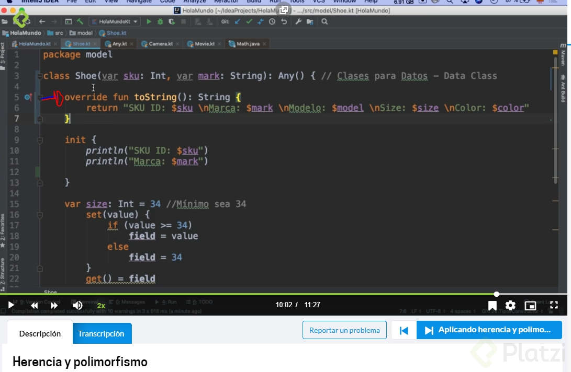Bookmark this video moment
This screenshot has width=571, height=372.
pyautogui.click(x=492, y=306)
